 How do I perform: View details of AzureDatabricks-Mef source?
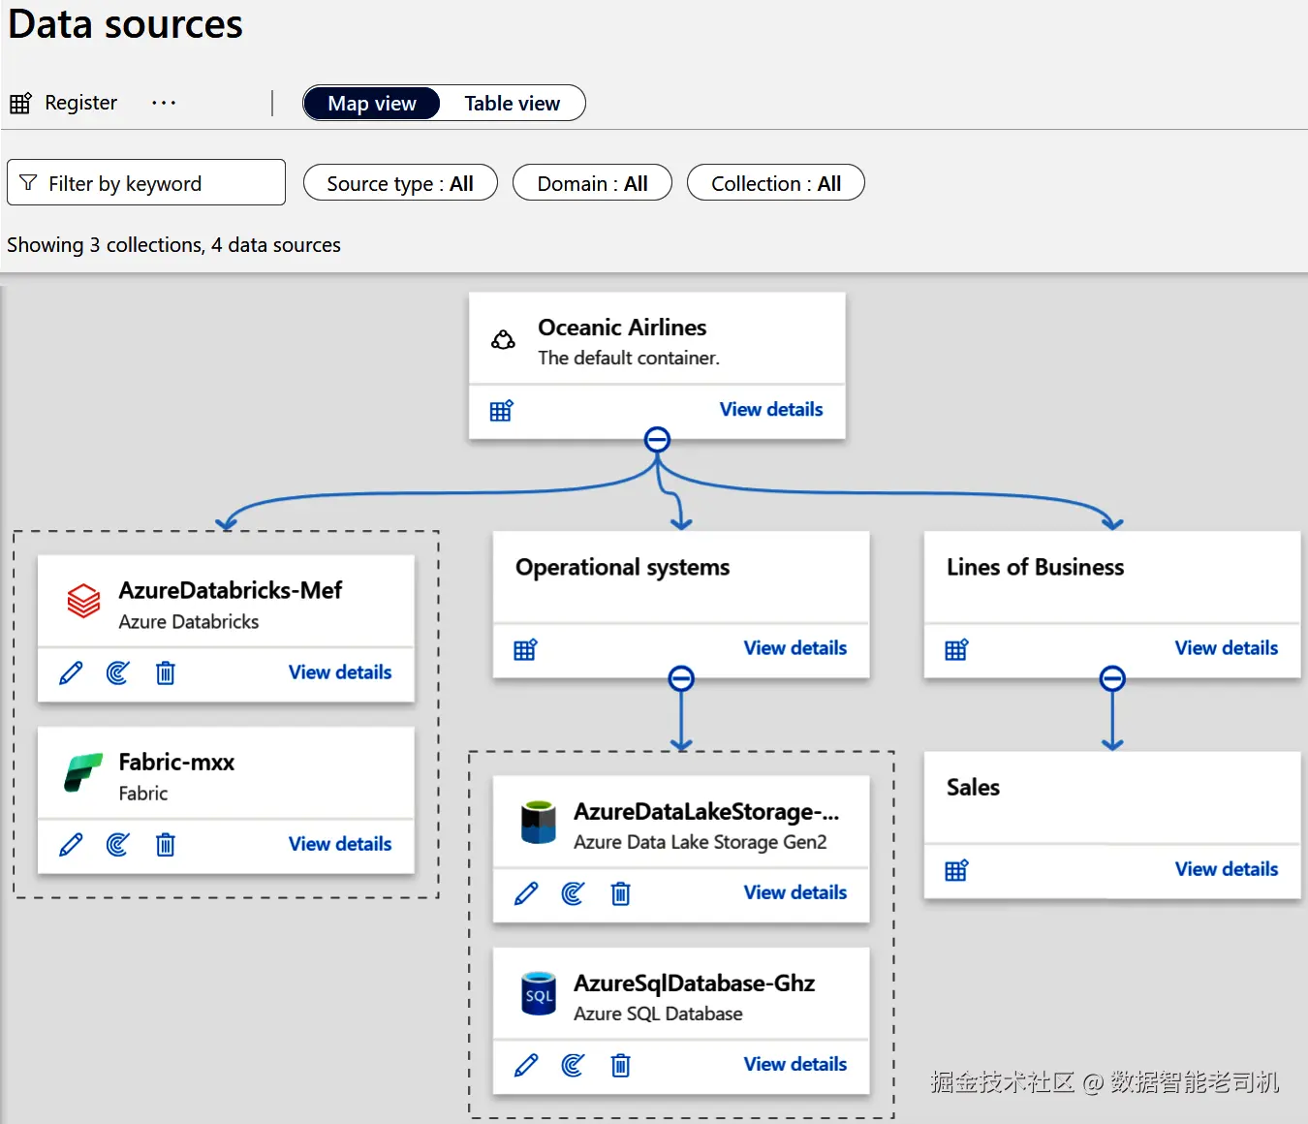[x=340, y=672]
